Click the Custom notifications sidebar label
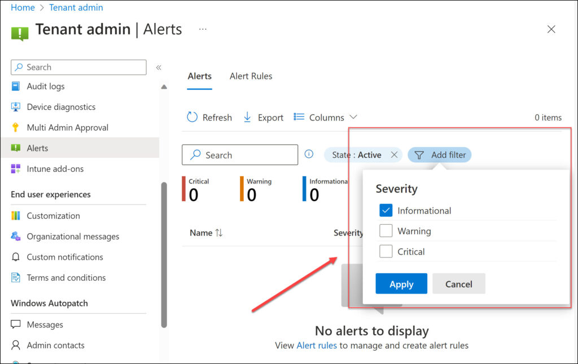Screen dimensions: 578x364 [65, 257]
